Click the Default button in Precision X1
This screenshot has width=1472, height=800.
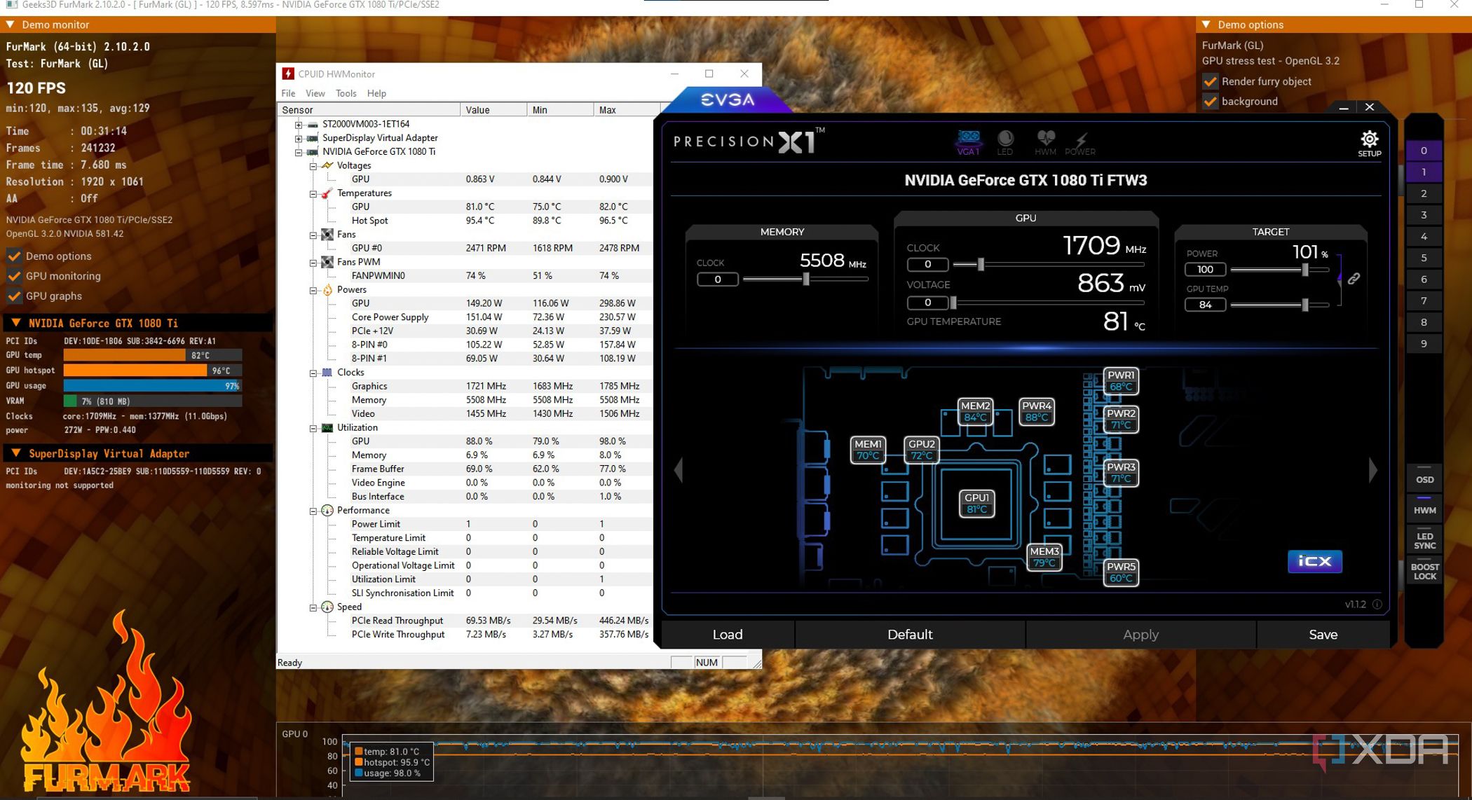[910, 635]
